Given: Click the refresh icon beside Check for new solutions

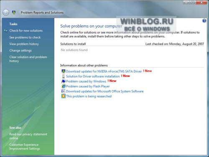Looking at the screenshot, I should 5,31.
